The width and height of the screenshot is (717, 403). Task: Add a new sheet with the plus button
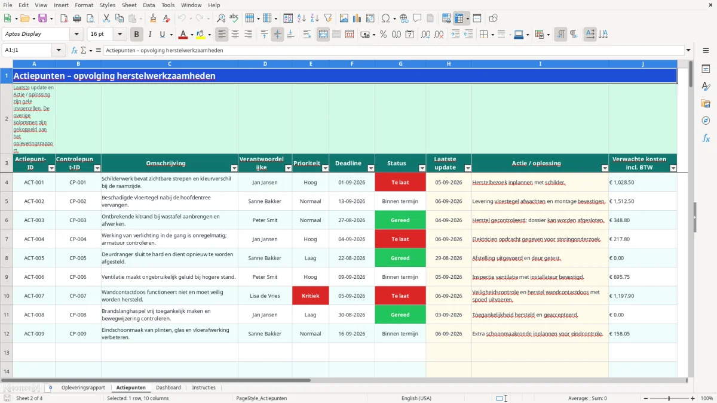(x=50, y=388)
